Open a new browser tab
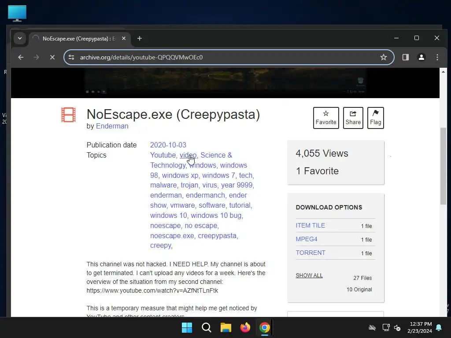 tap(140, 39)
